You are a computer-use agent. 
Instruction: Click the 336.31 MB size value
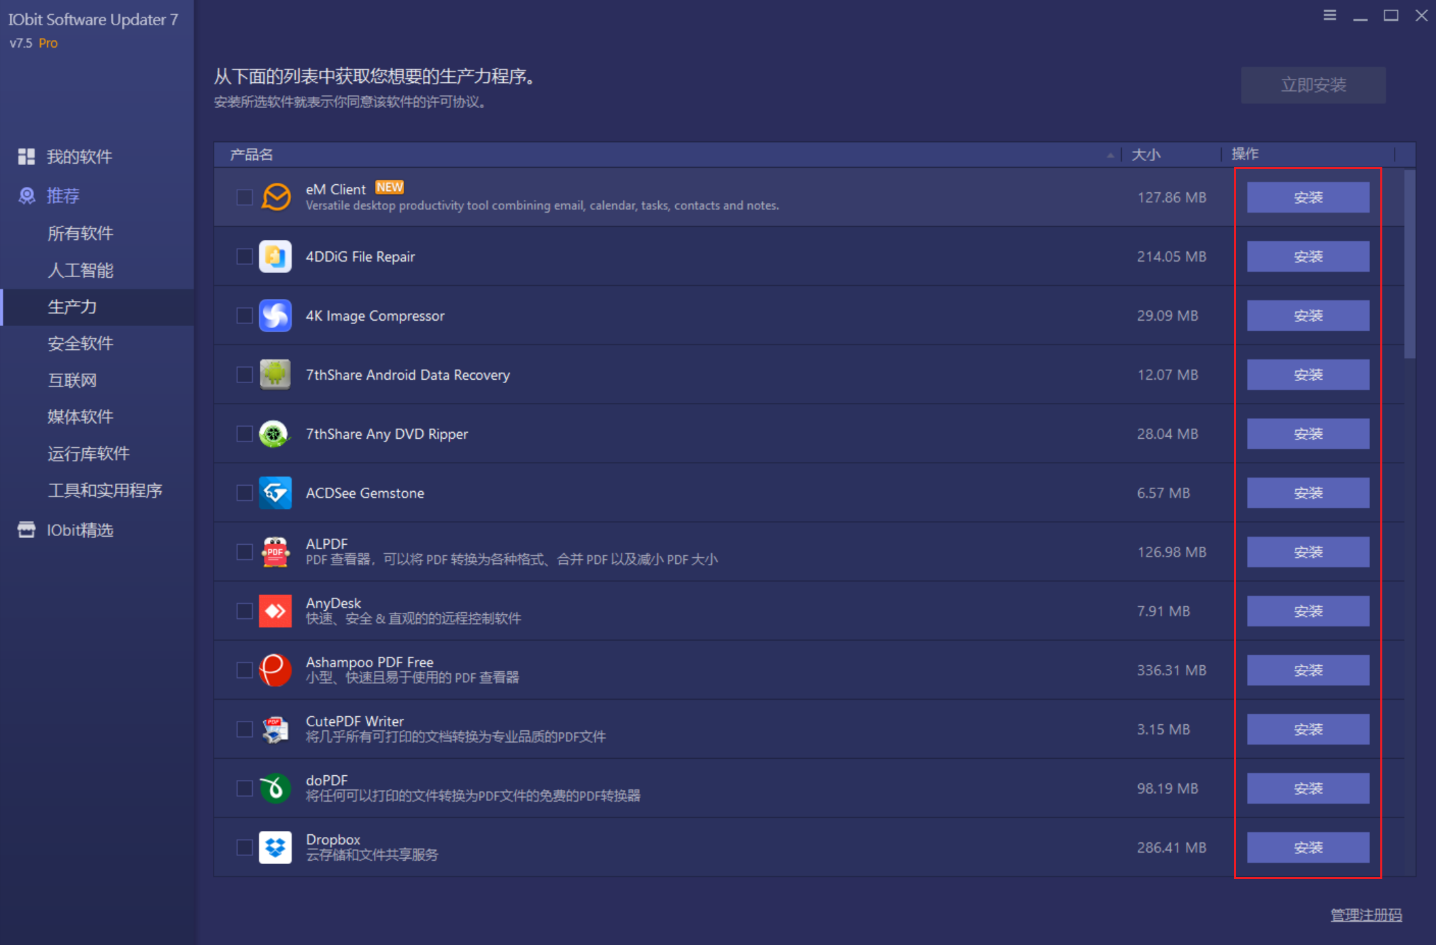click(x=1172, y=670)
